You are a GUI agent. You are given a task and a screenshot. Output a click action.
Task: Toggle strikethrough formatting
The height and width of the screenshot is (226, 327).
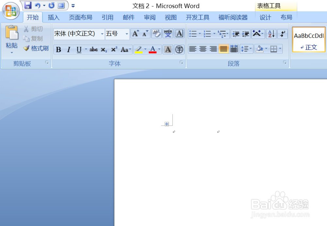pos(94,50)
